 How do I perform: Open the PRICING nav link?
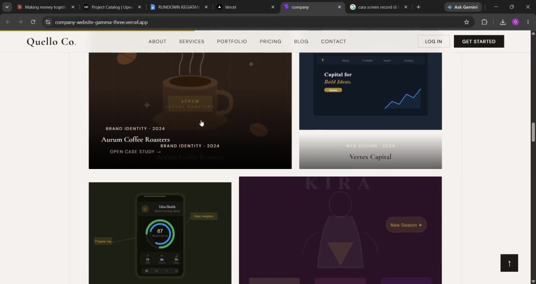(270, 42)
